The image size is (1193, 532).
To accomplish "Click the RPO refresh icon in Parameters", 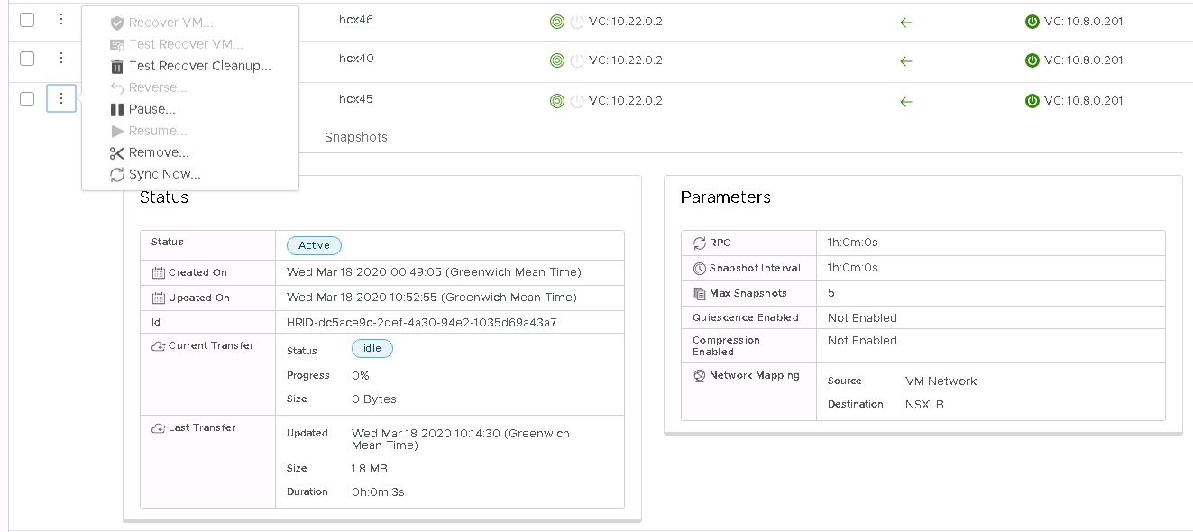I will pyautogui.click(x=700, y=243).
